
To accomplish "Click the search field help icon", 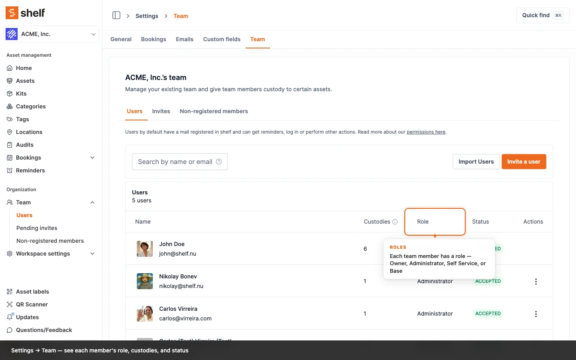I will point(219,162).
